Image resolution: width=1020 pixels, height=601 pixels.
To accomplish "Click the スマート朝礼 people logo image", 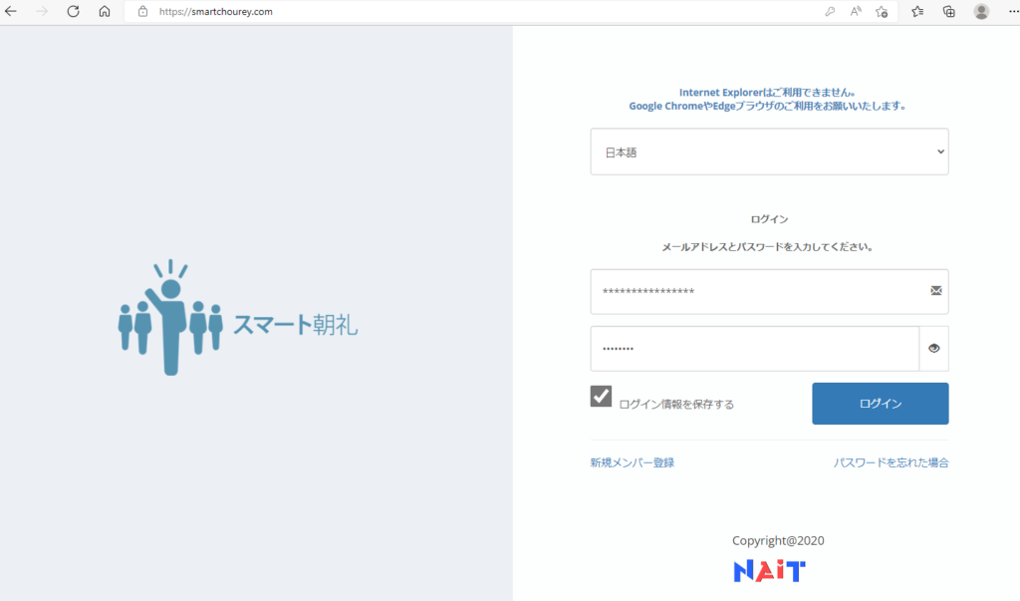I will (x=170, y=318).
